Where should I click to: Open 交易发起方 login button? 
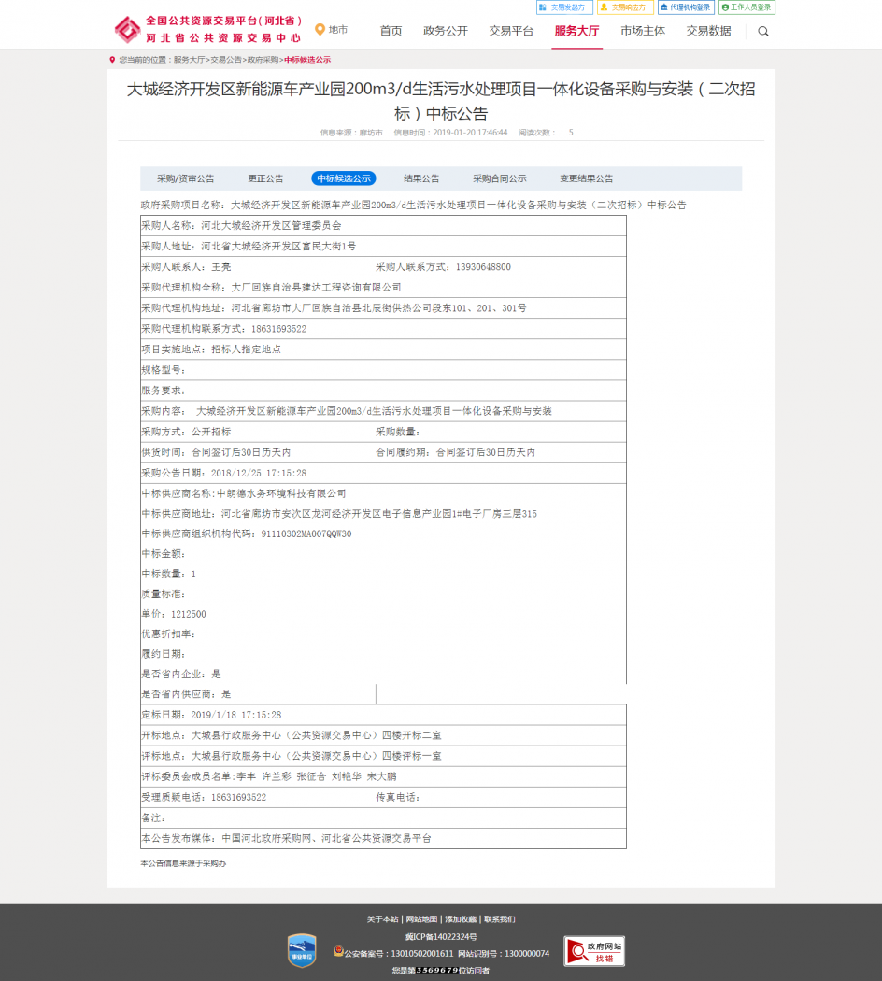564,7
